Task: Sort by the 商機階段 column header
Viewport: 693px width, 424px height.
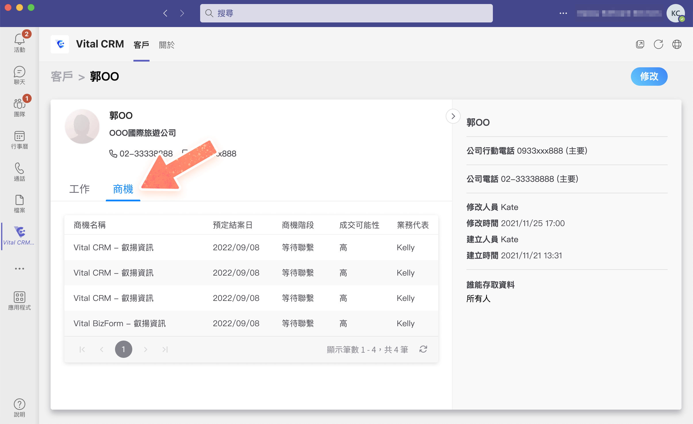Action: 298,225
